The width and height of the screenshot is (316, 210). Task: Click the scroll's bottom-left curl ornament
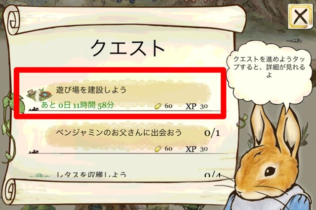(11, 191)
